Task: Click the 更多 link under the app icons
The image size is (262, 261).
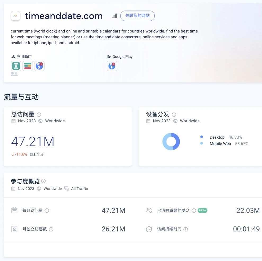Action: [x=14, y=74]
